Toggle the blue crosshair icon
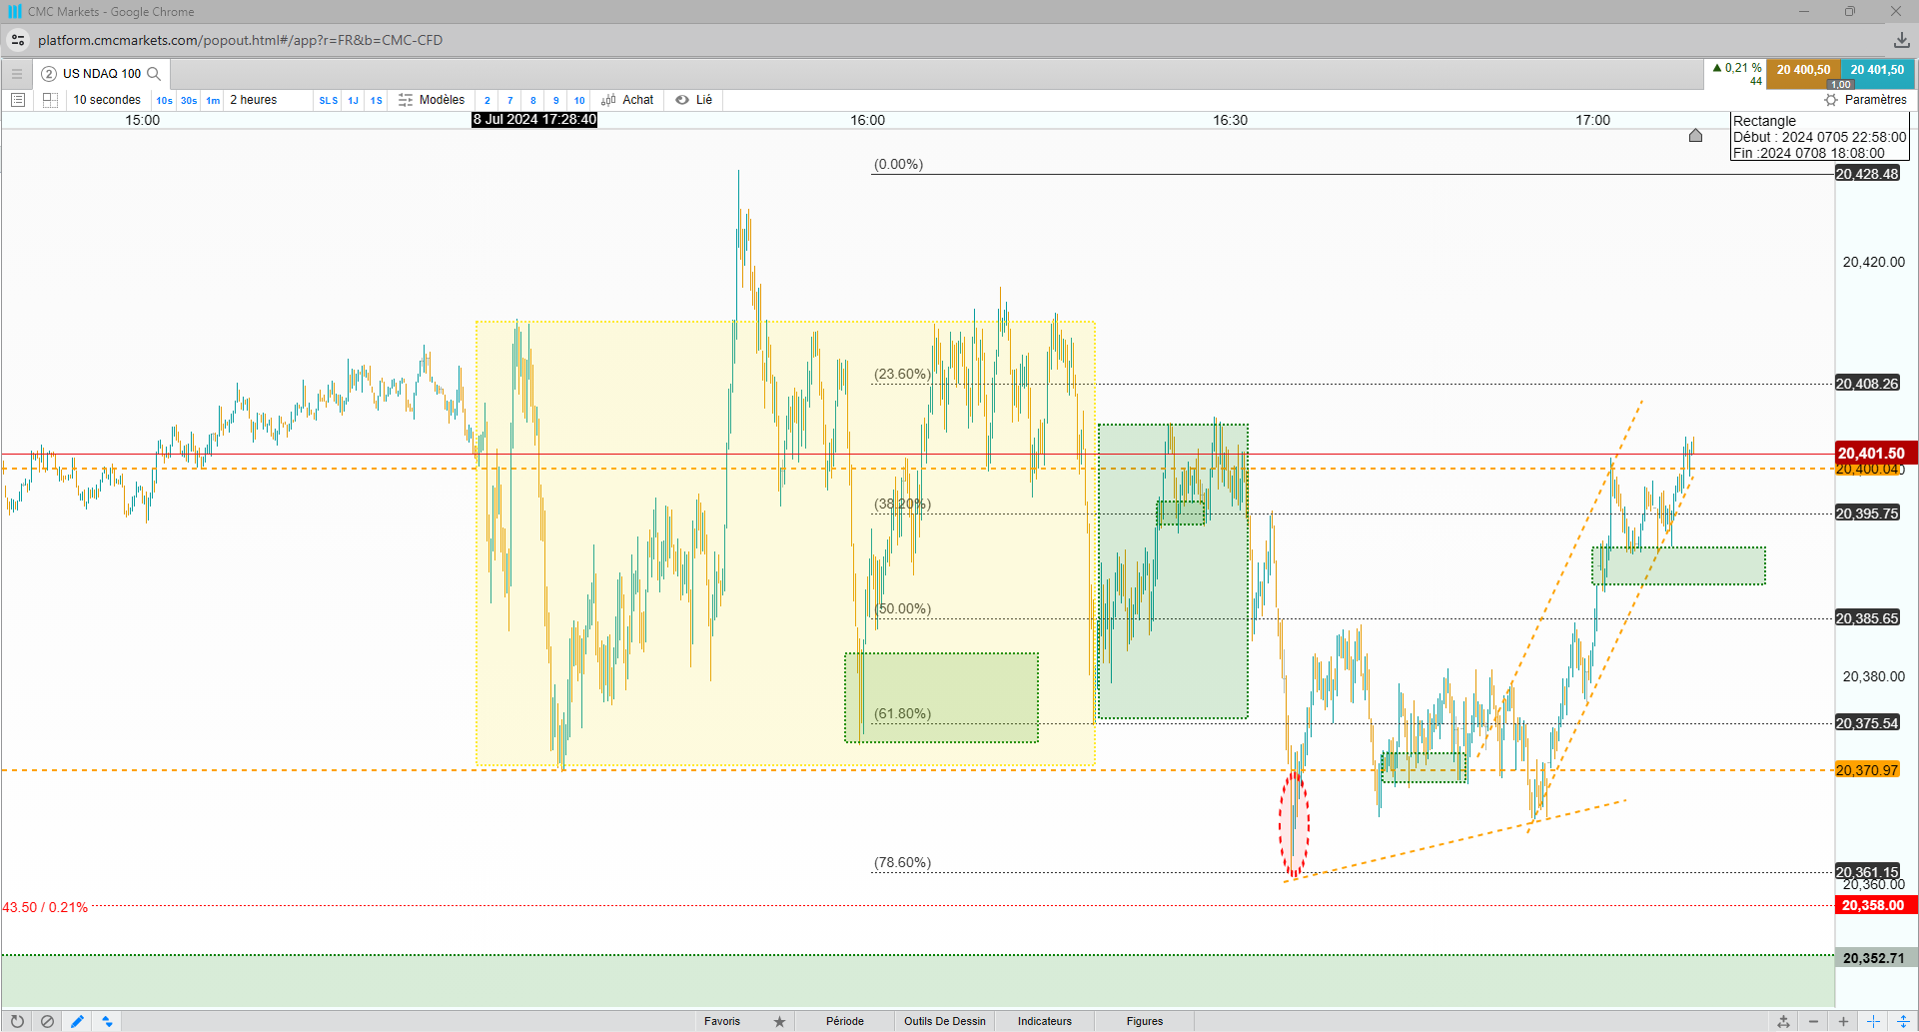The height and width of the screenshot is (1032, 1919). point(1873,1021)
